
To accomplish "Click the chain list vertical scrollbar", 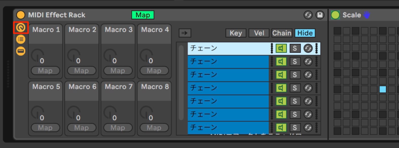I will [x=181, y=83].
